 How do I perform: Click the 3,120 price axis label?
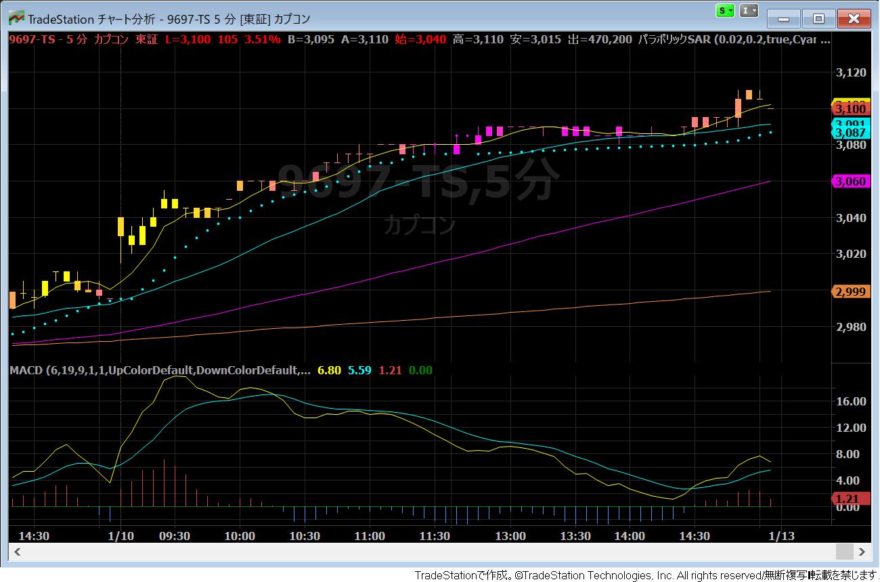pos(851,72)
